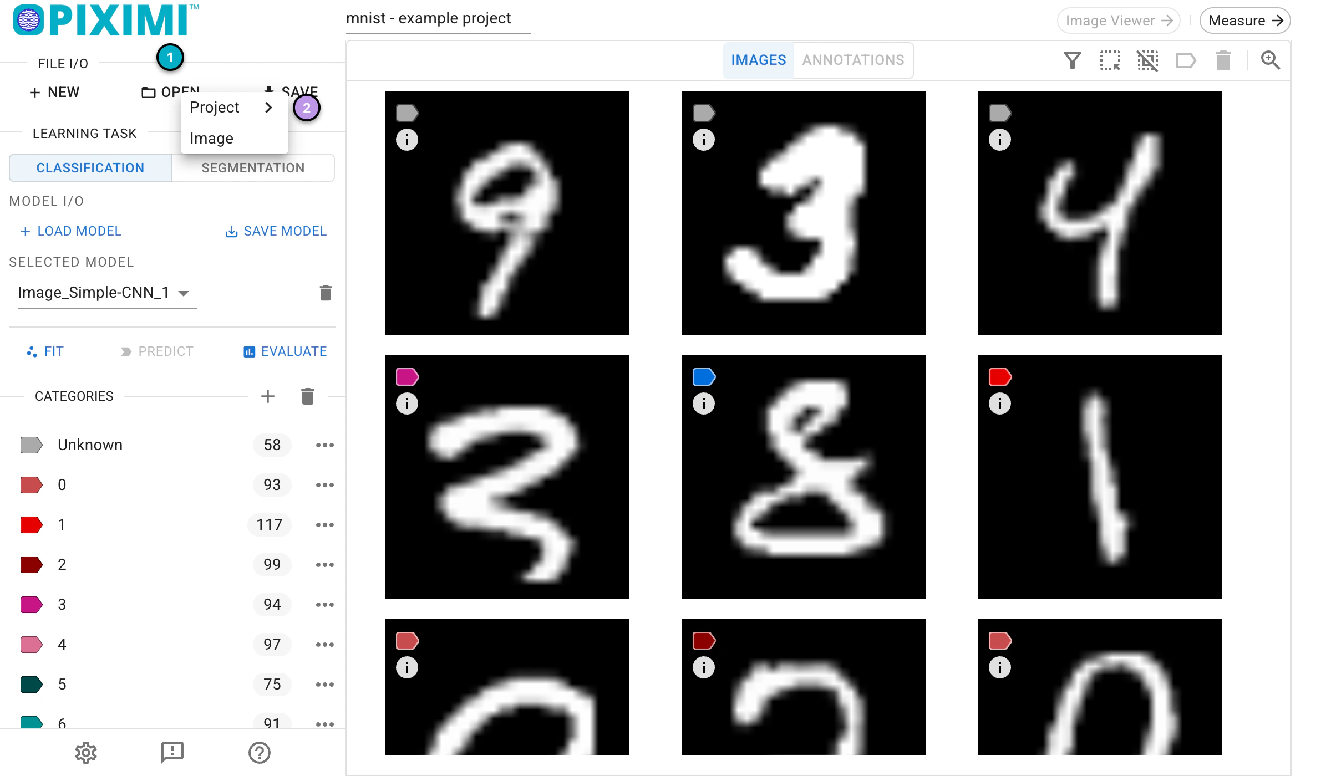Viewport: 1331px width, 776px height.
Task: Open the filter images icon
Action: click(x=1073, y=60)
